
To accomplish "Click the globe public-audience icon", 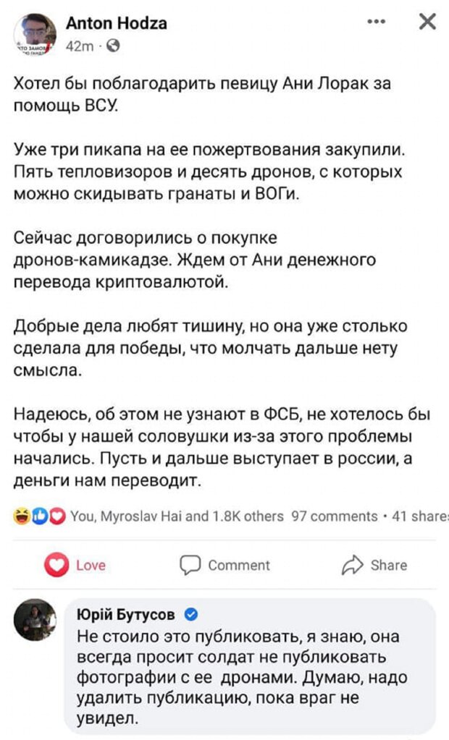I will 112,46.
